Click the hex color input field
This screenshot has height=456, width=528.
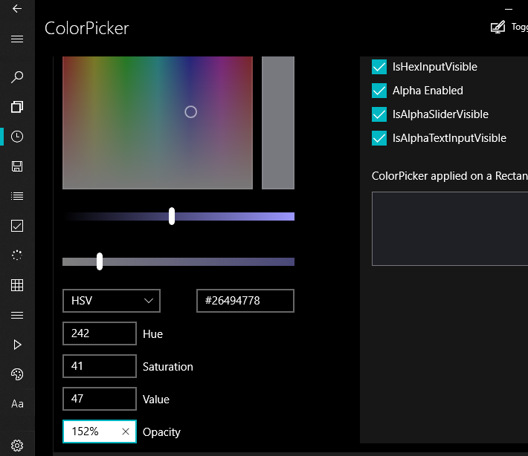click(245, 301)
